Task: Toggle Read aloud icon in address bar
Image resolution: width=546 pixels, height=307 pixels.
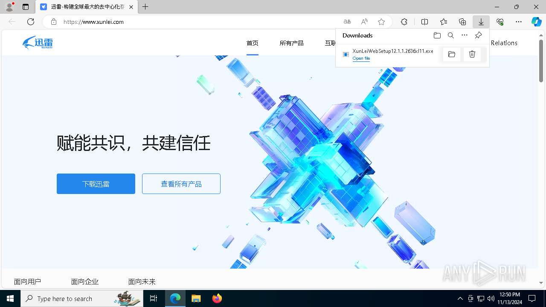Action: click(x=364, y=22)
